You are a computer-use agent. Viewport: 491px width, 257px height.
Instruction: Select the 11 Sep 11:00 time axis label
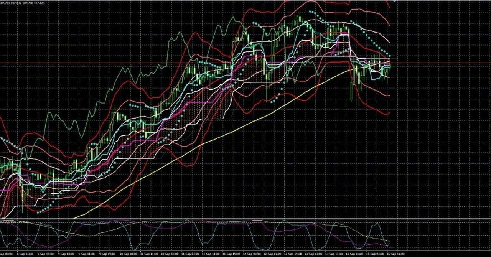point(211,254)
